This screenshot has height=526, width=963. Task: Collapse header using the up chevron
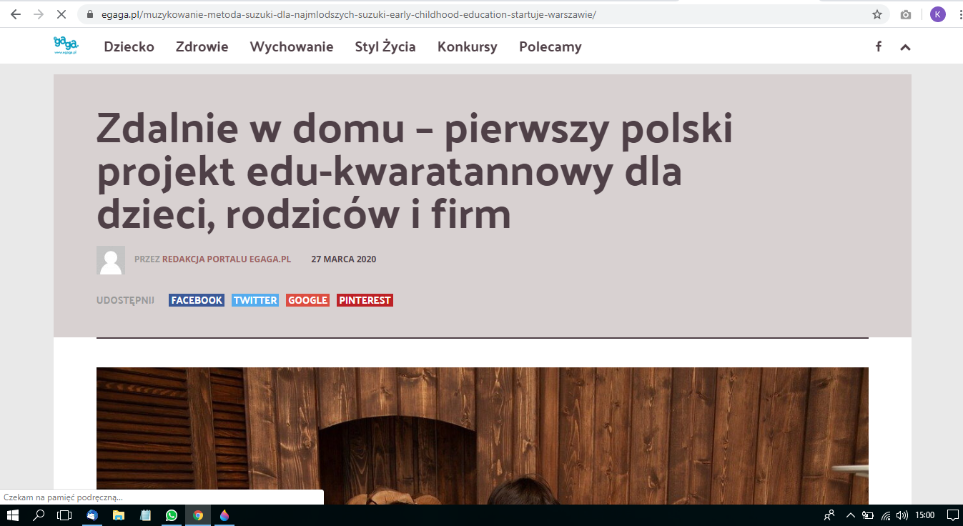[x=905, y=47]
